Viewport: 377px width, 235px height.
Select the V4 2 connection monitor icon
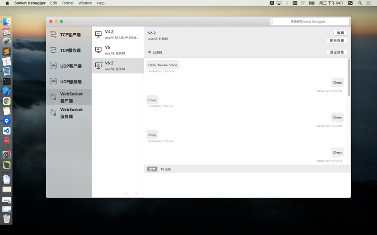tap(98, 34)
